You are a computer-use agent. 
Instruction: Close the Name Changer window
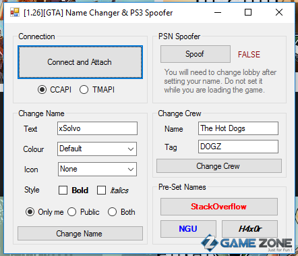[279, 12]
